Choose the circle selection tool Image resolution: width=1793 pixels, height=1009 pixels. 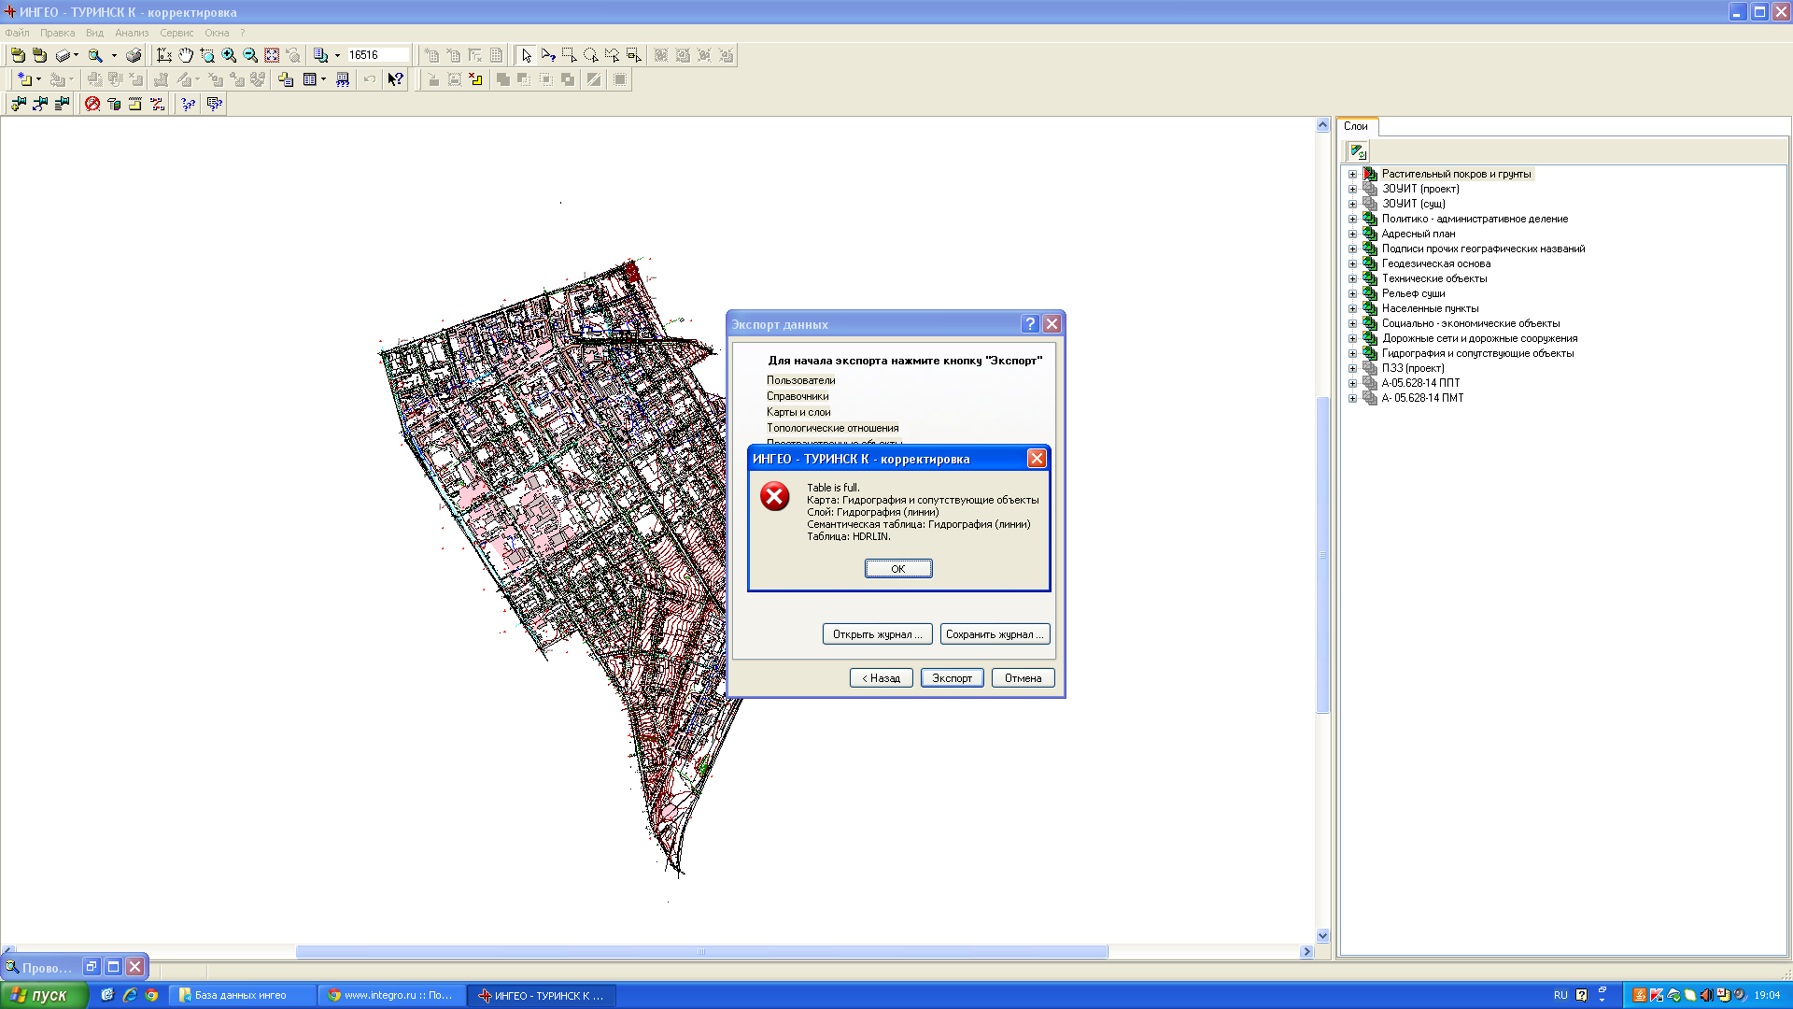tap(591, 55)
